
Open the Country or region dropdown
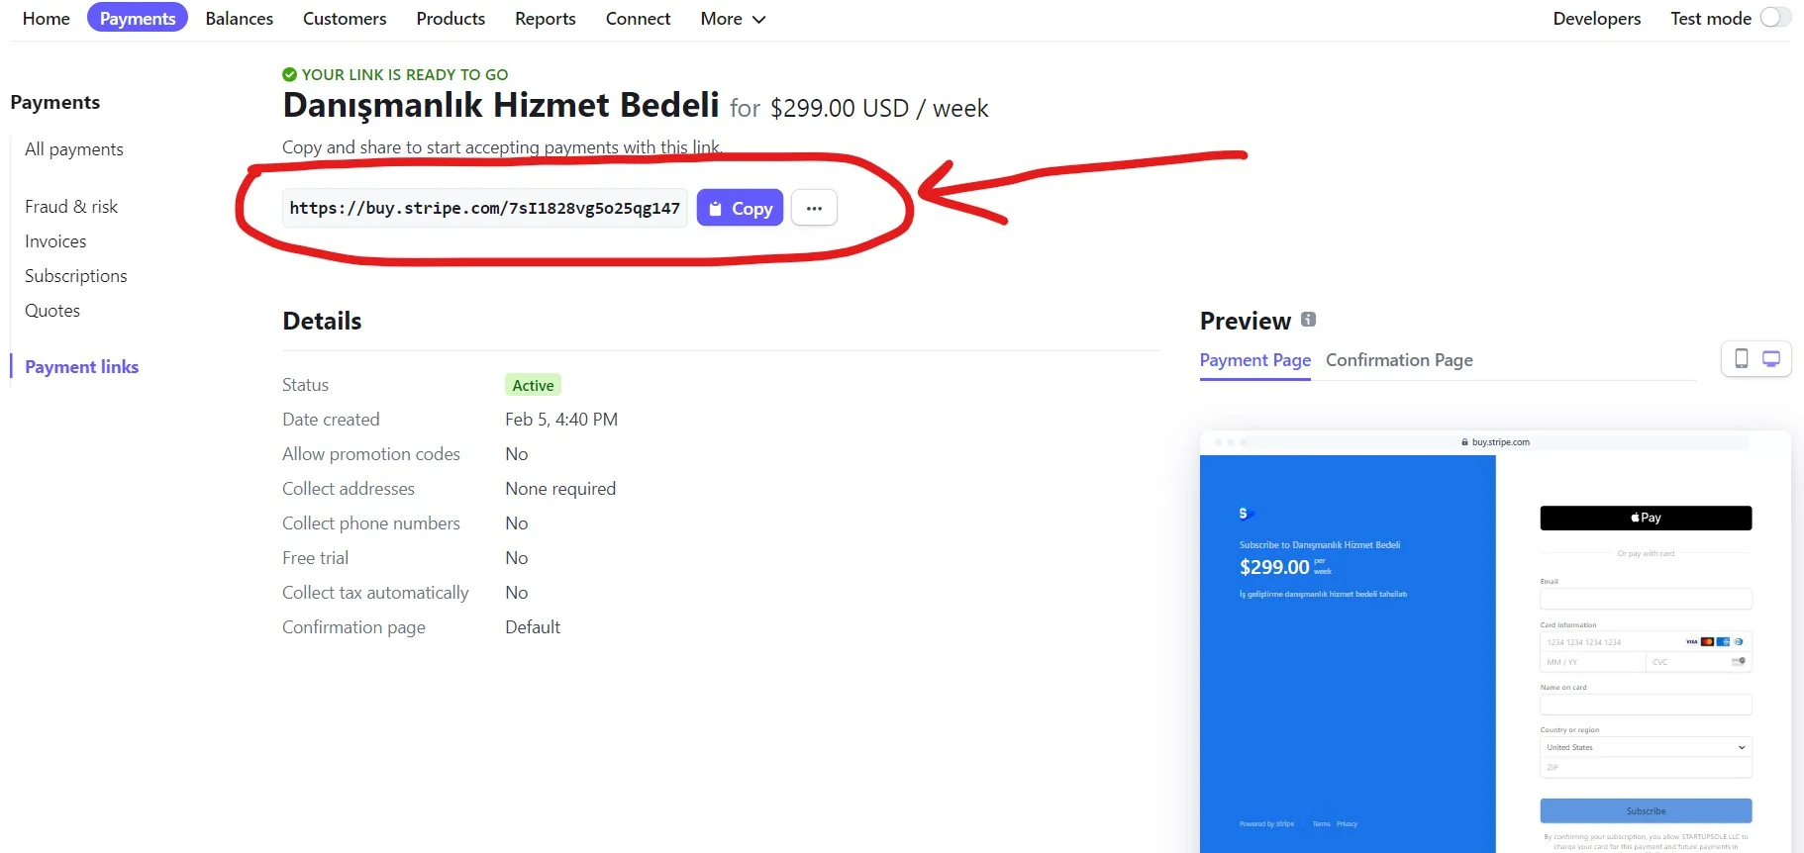point(1646,747)
